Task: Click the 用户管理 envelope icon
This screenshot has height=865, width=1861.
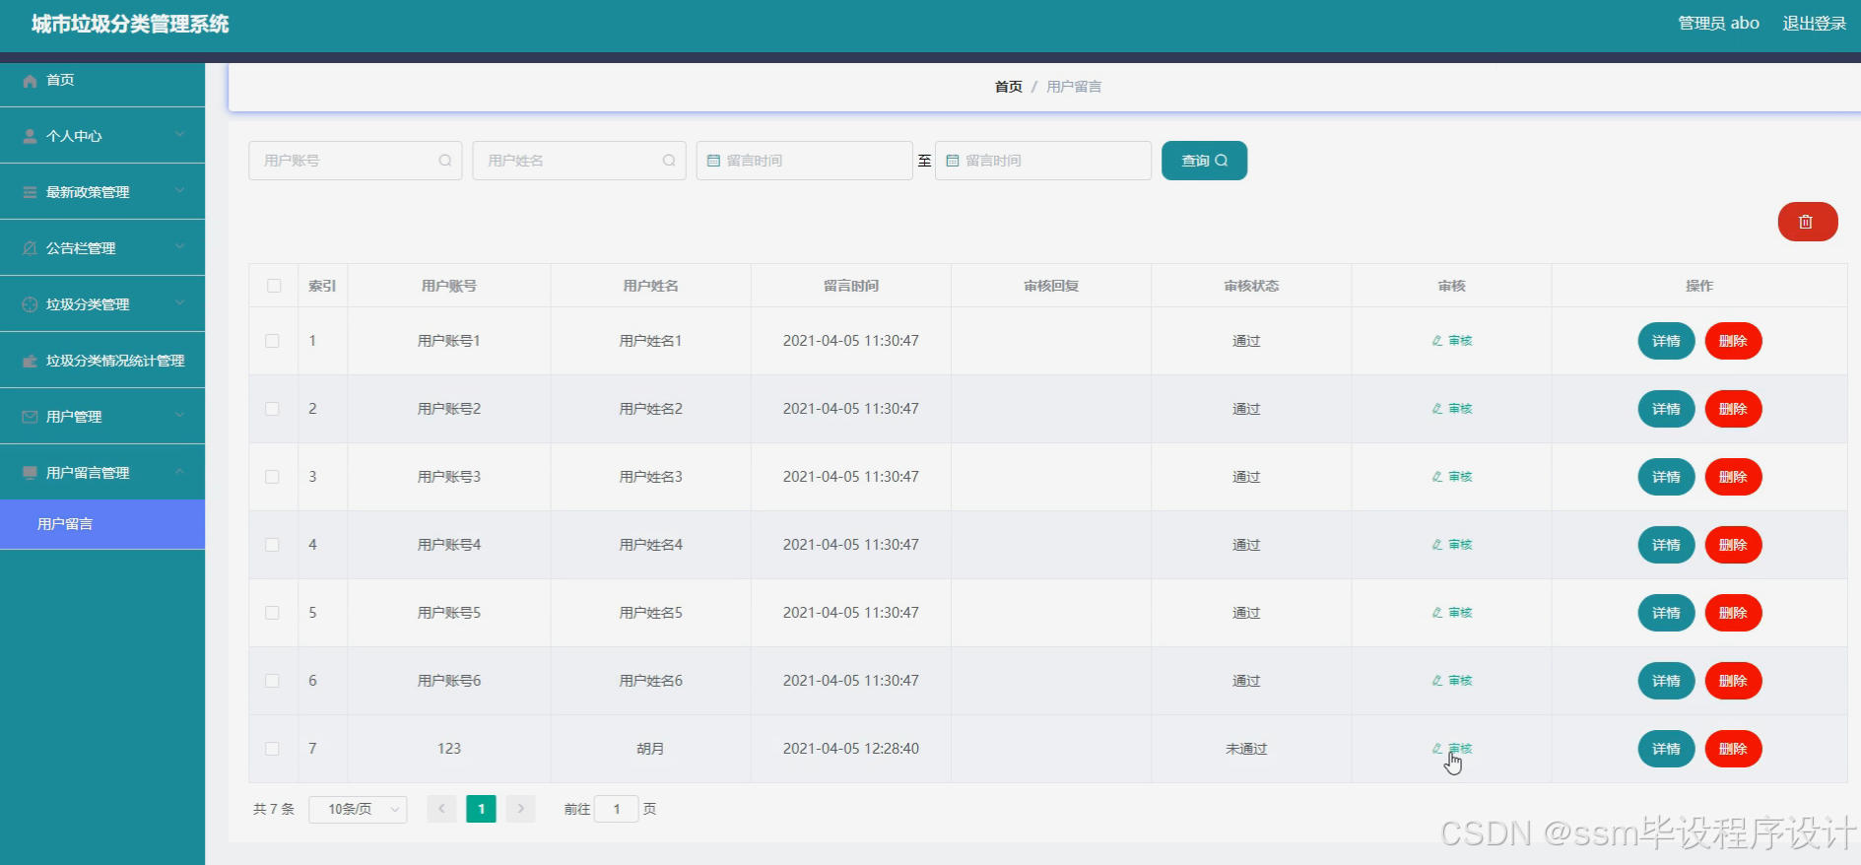Action: coord(30,418)
